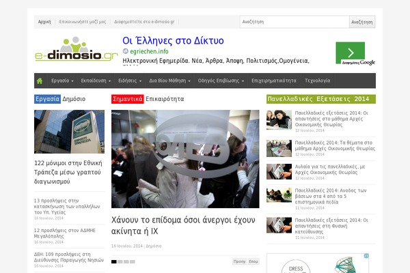The width and height of the screenshot is (410, 273).
Task: Click the DRESS advertisement banner
Action: pyautogui.click(x=318, y=263)
